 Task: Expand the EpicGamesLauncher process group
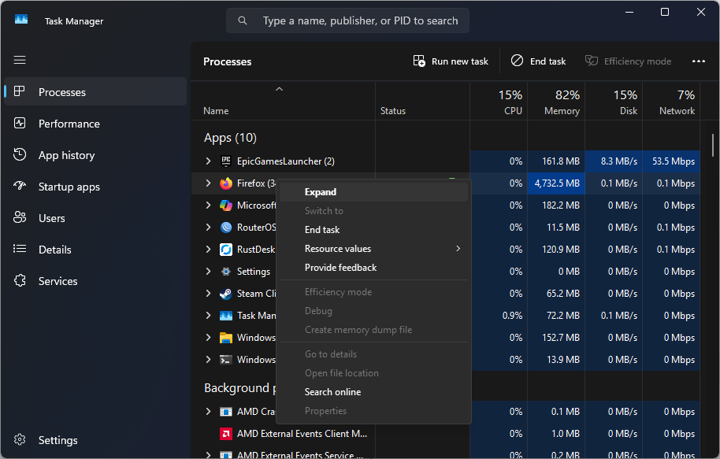pyautogui.click(x=208, y=161)
